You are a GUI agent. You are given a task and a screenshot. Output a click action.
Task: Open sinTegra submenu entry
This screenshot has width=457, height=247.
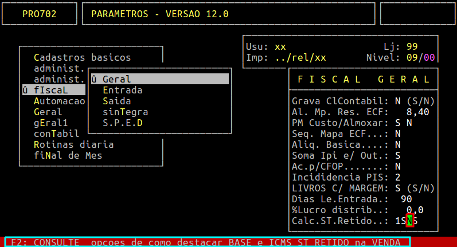(x=125, y=112)
